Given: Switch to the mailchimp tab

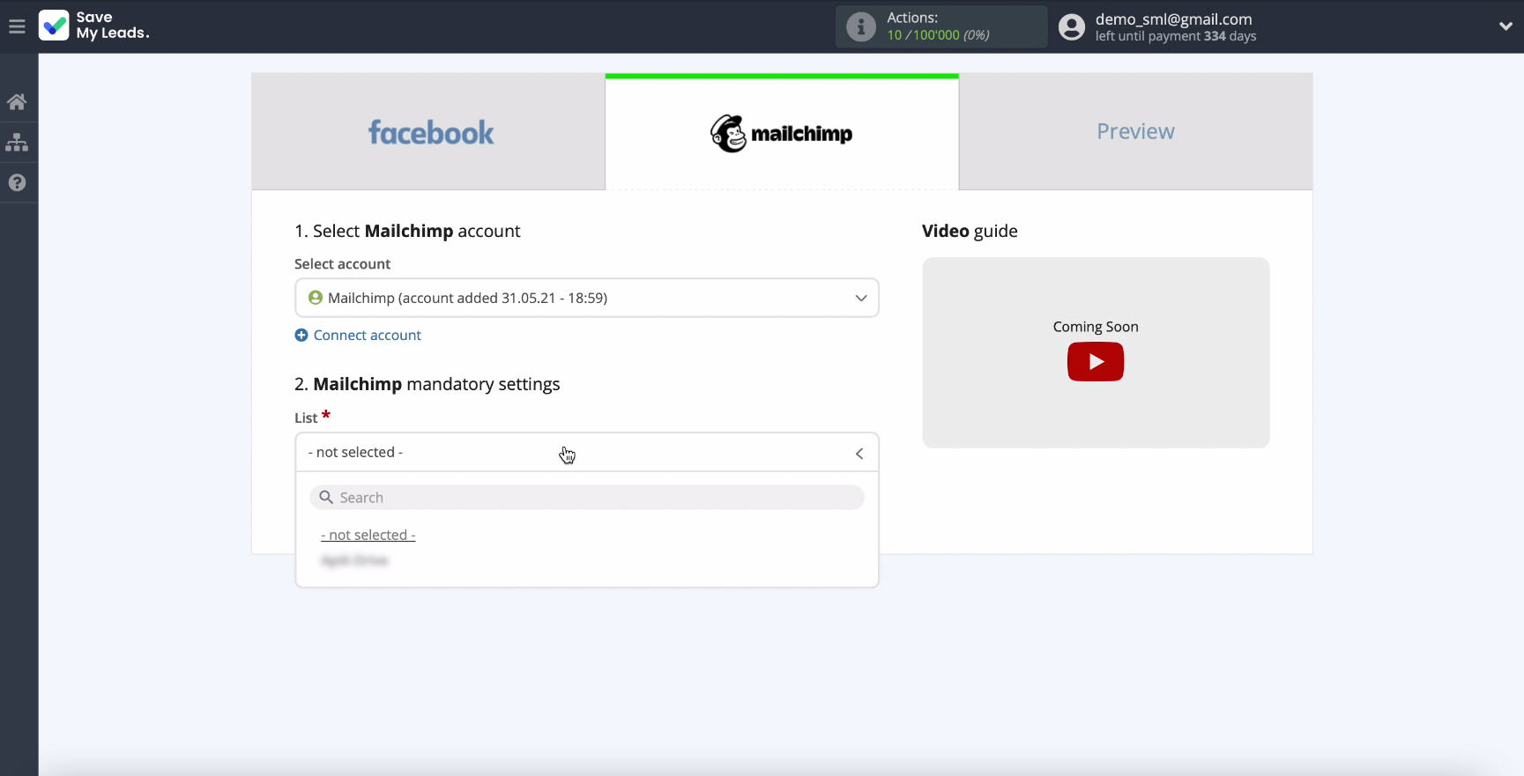Looking at the screenshot, I should tap(782, 132).
